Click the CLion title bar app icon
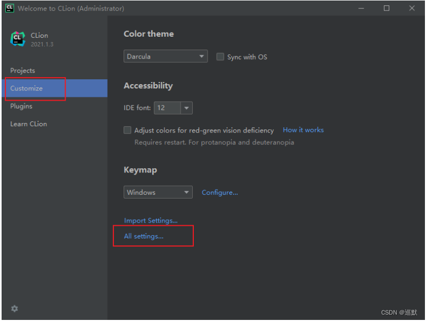The image size is (426, 321). (10, 8)
